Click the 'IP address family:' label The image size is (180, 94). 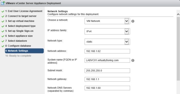(x=57, y=30)
